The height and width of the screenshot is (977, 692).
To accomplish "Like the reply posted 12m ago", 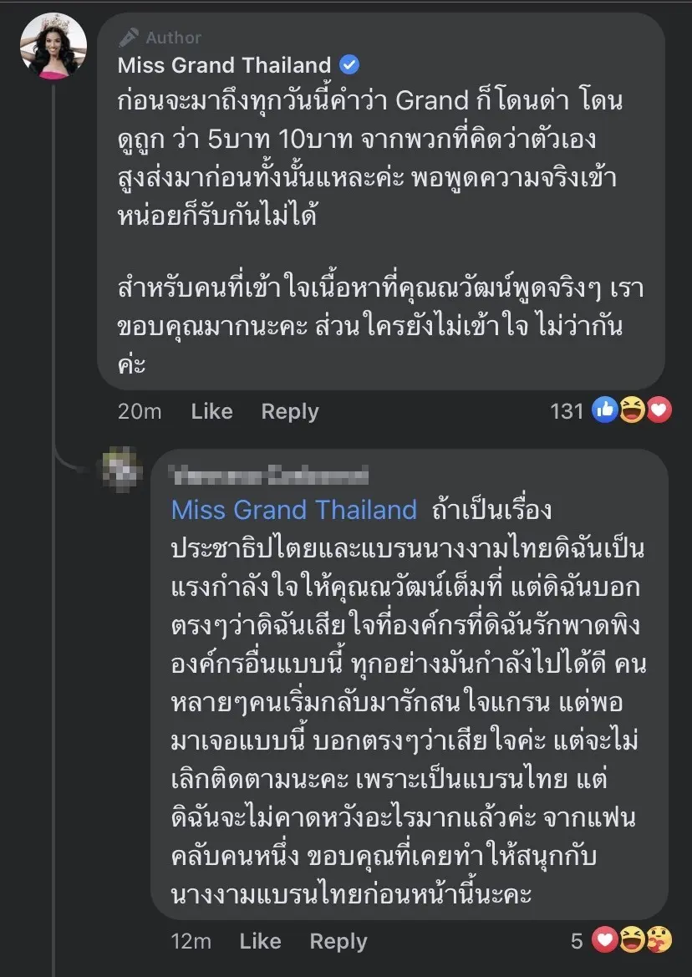I will coord(260,941).
